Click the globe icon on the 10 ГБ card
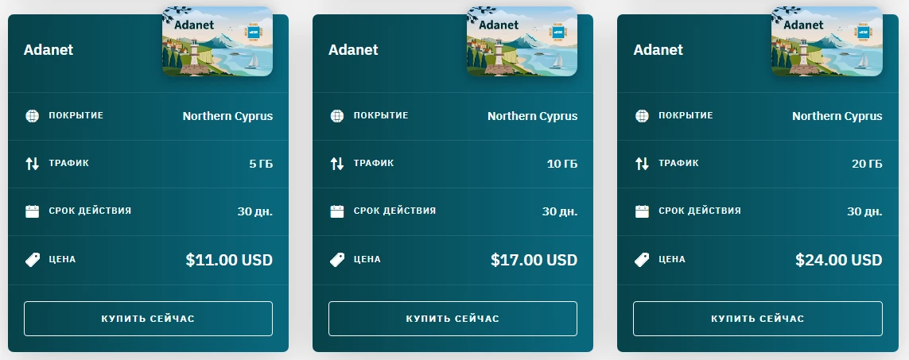The height and width of the screenshot is (360, 909). (x=337, y=115)
